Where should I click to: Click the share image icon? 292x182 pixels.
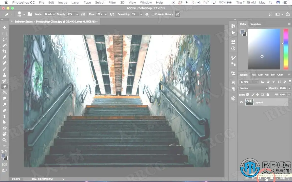(288, 14)
